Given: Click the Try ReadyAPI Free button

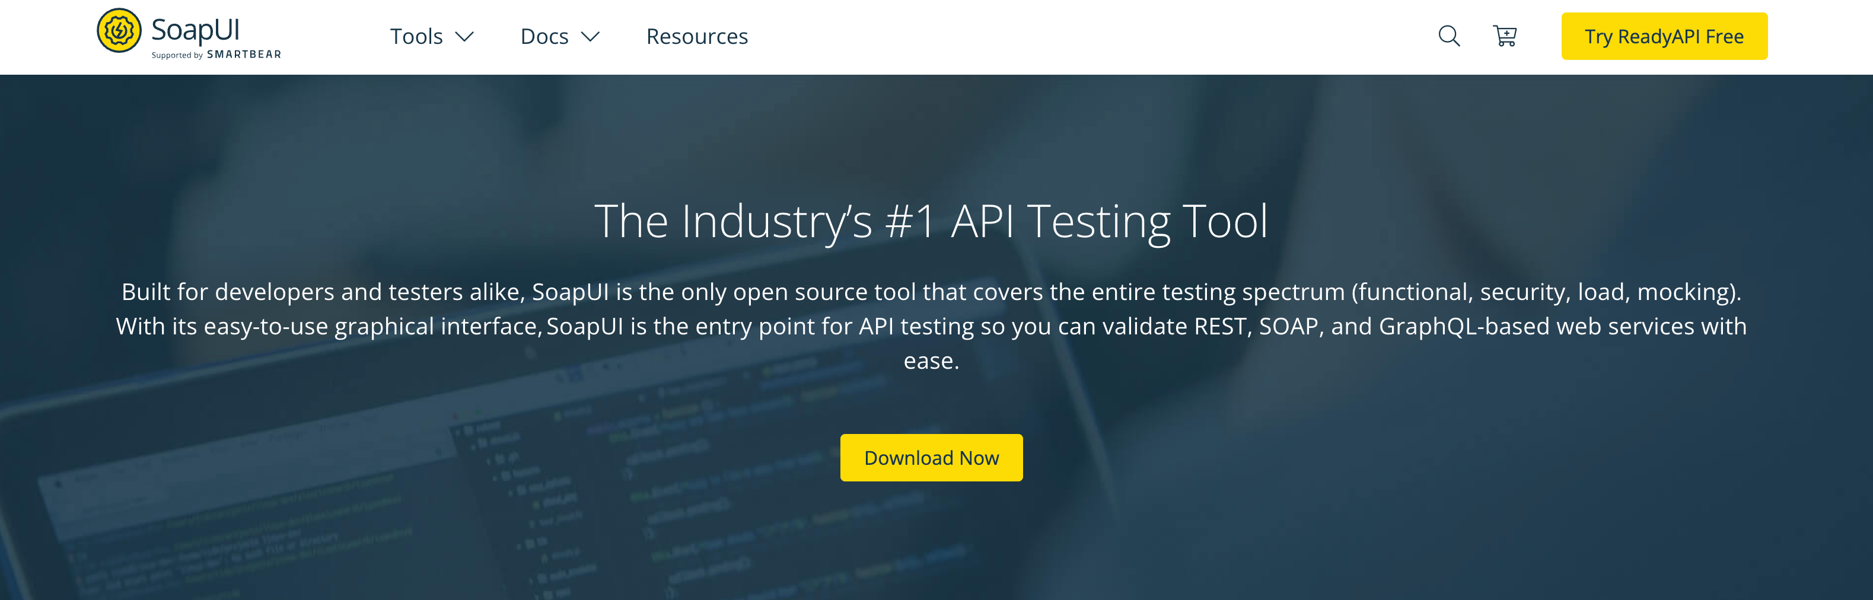Looking at the screenshot, I should 1664,36.
